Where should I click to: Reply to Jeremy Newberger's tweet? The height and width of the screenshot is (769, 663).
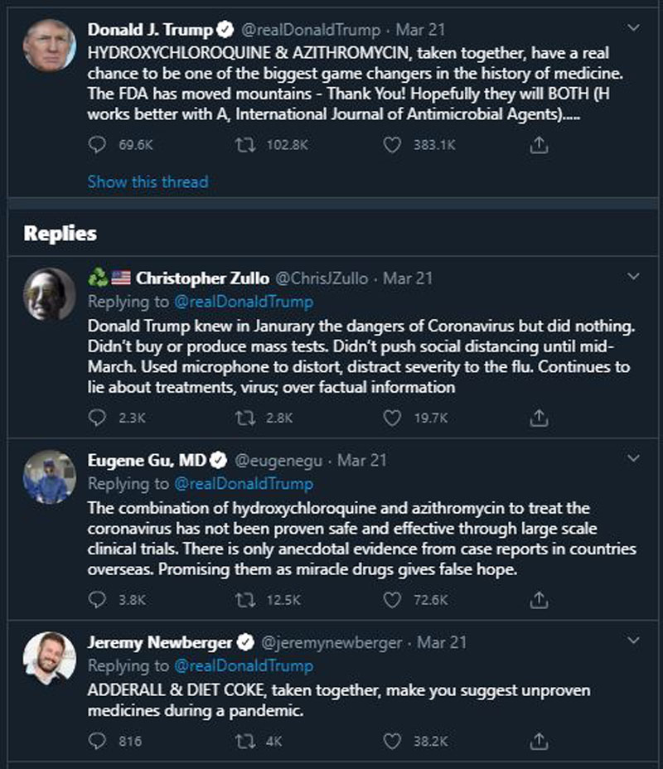(97, 741)
